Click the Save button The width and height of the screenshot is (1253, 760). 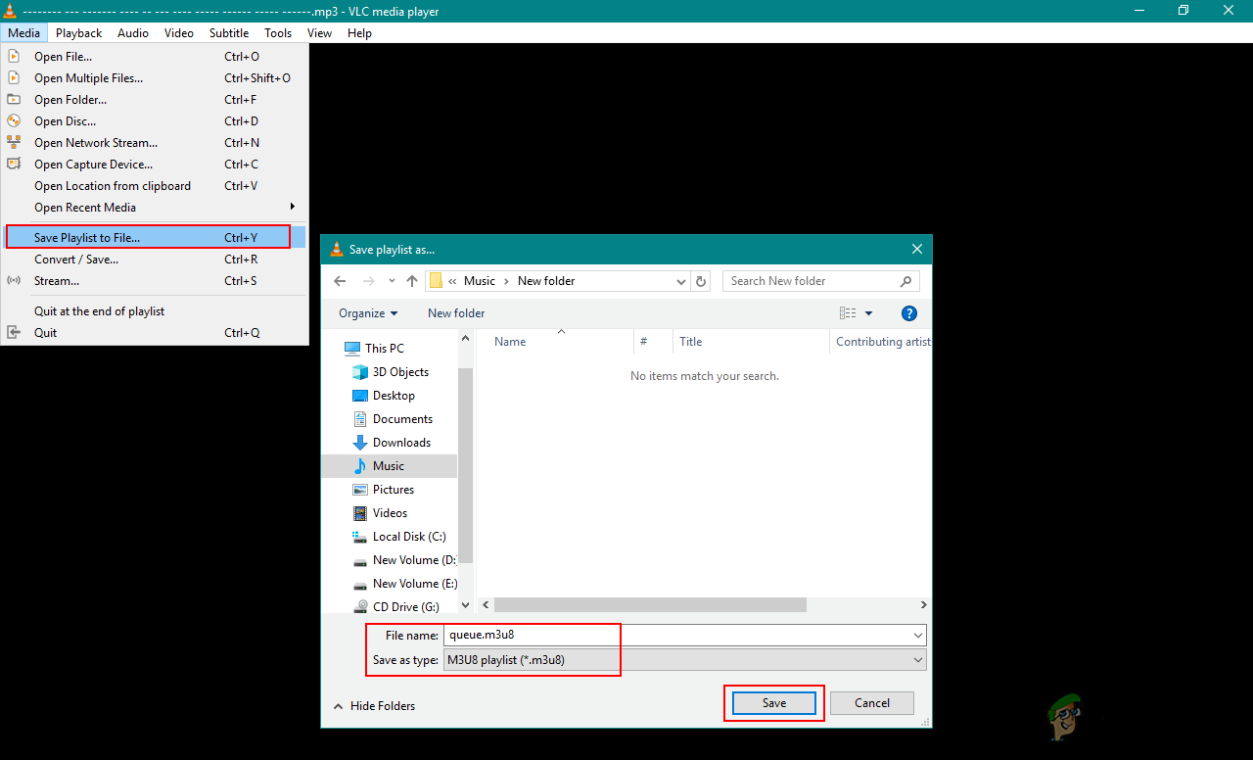773,703
